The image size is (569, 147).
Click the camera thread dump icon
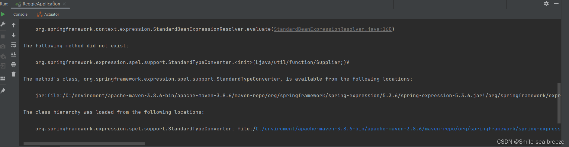coord(3,46)
